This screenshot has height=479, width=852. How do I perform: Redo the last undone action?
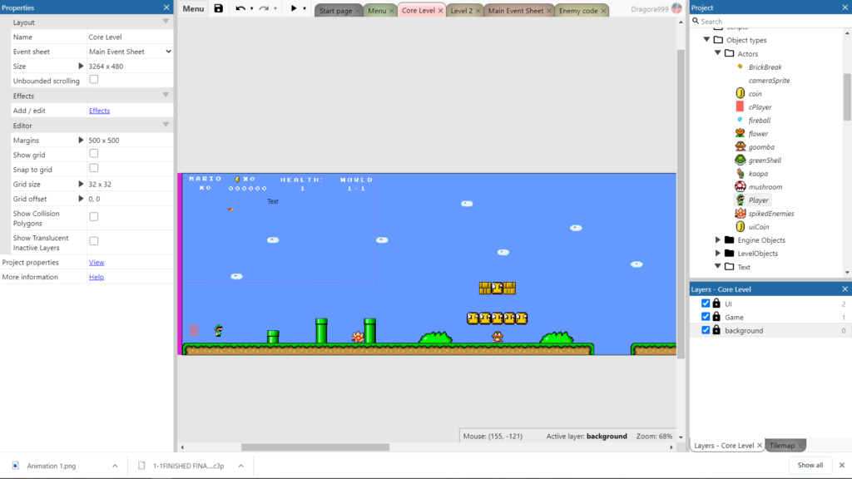click(264, 8)
